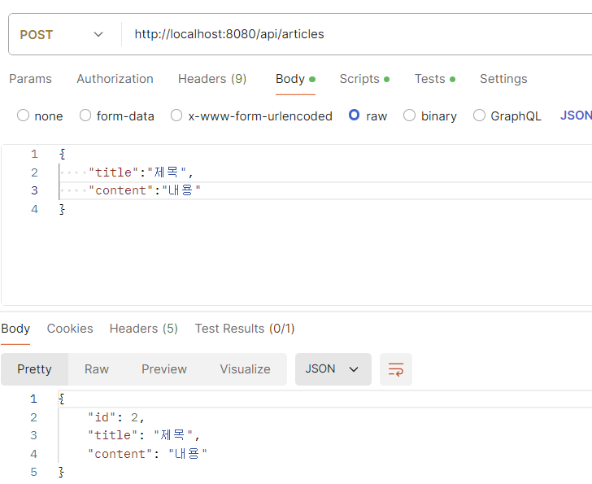The width and height of the screenshot is (592, 484).
Task: Switch to the Raw response view
Action: (x=97, y=368)
